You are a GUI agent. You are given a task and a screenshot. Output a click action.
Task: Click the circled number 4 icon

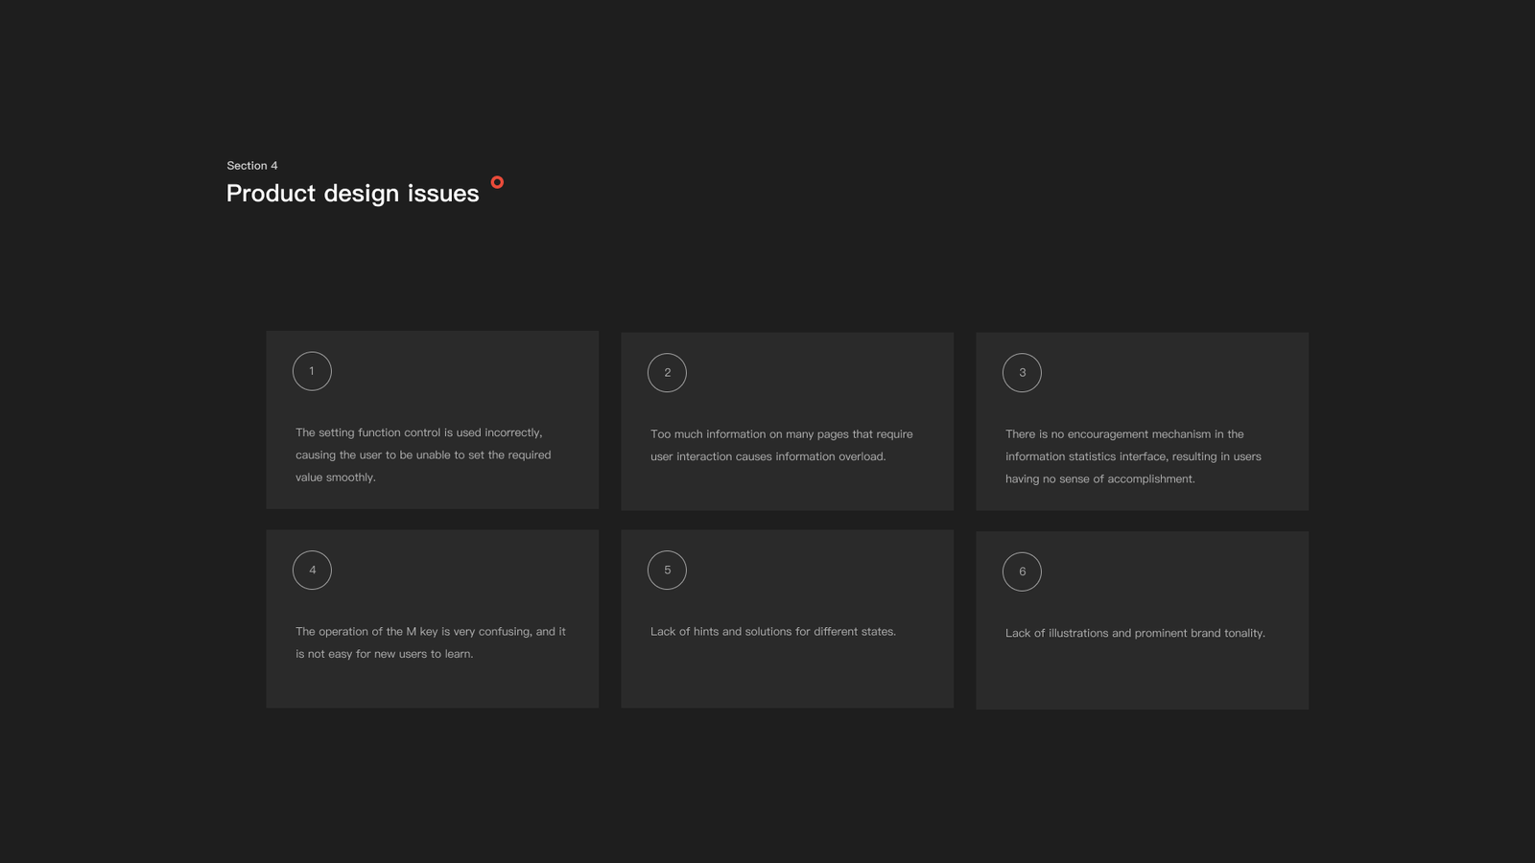coord(312,571)
